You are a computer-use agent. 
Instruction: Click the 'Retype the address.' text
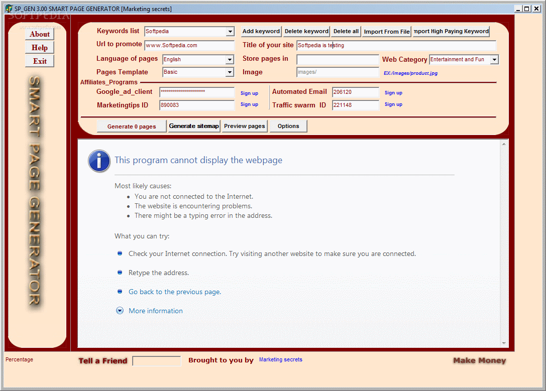pyautogui.click(x=159, y=273)
